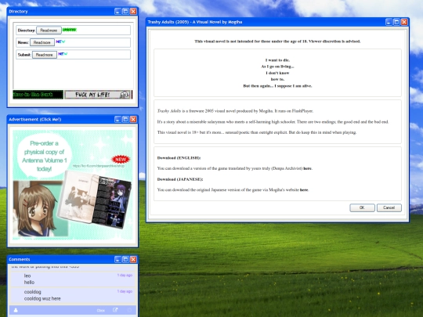Click the pop-out icon in Comments bar
423x317 pixels.
115,310
